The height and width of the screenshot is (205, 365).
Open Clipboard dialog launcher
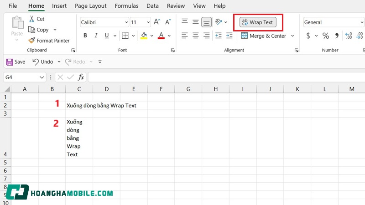(73, 50)
